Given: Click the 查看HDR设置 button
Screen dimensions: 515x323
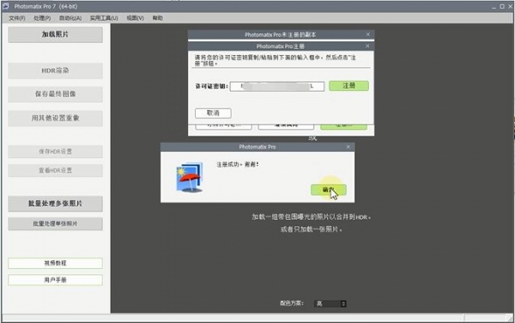Looking at the screenshot, I should click(x=55, y=171).
